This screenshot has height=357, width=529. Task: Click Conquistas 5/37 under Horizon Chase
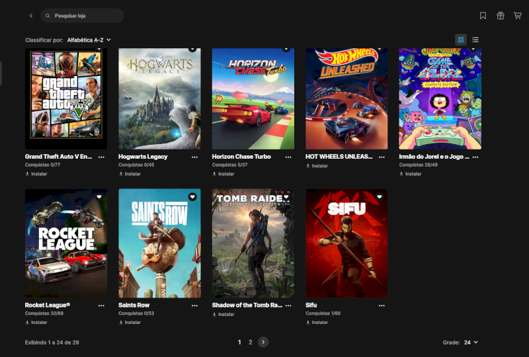(x=229, y=165)
